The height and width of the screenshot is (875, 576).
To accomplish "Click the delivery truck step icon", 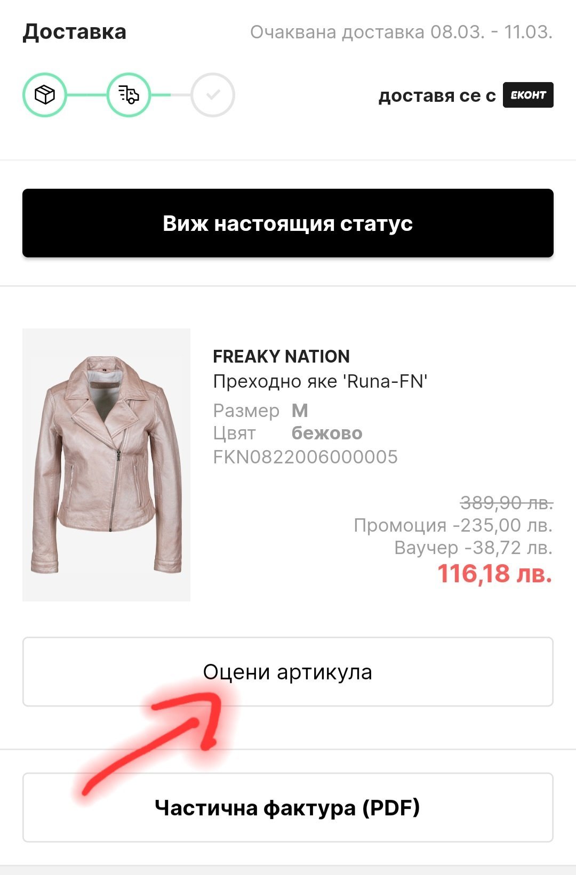I will 129,95.
